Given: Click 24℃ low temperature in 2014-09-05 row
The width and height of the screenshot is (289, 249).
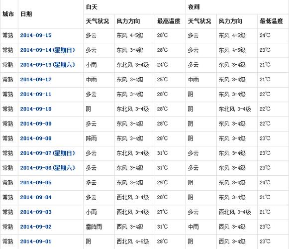Looking at the screenshot, I should coord(265,183).
